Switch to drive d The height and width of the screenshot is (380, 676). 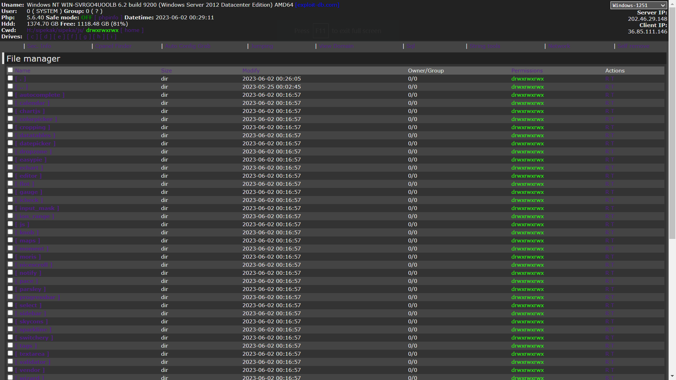click(x=46, y=37)
